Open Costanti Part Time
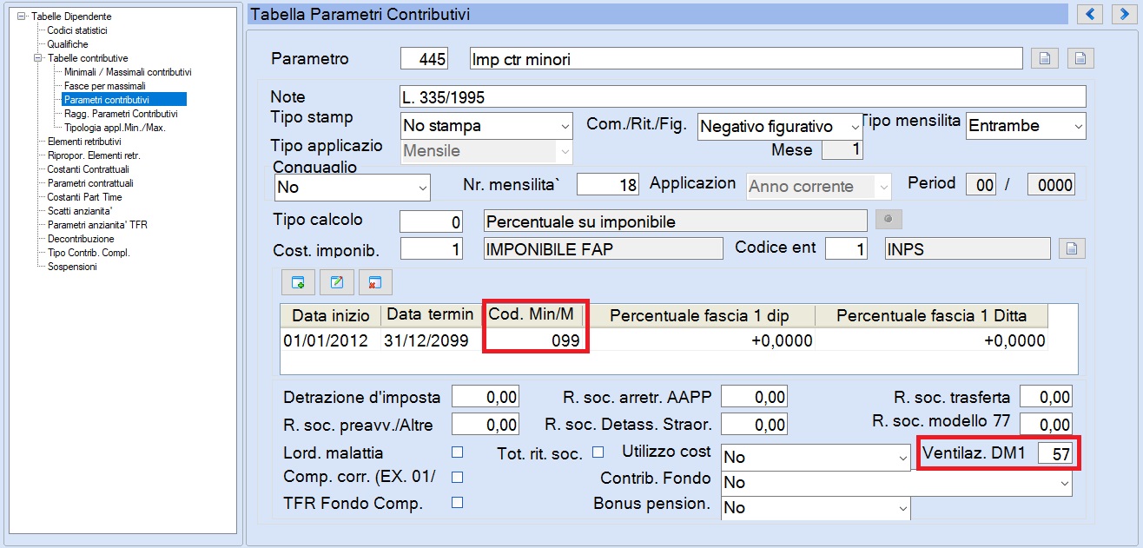Screen dimensions: 1143x548 point(84,197)
